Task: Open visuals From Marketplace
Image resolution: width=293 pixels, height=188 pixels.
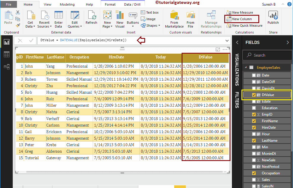Action: (x=174, y=18)
